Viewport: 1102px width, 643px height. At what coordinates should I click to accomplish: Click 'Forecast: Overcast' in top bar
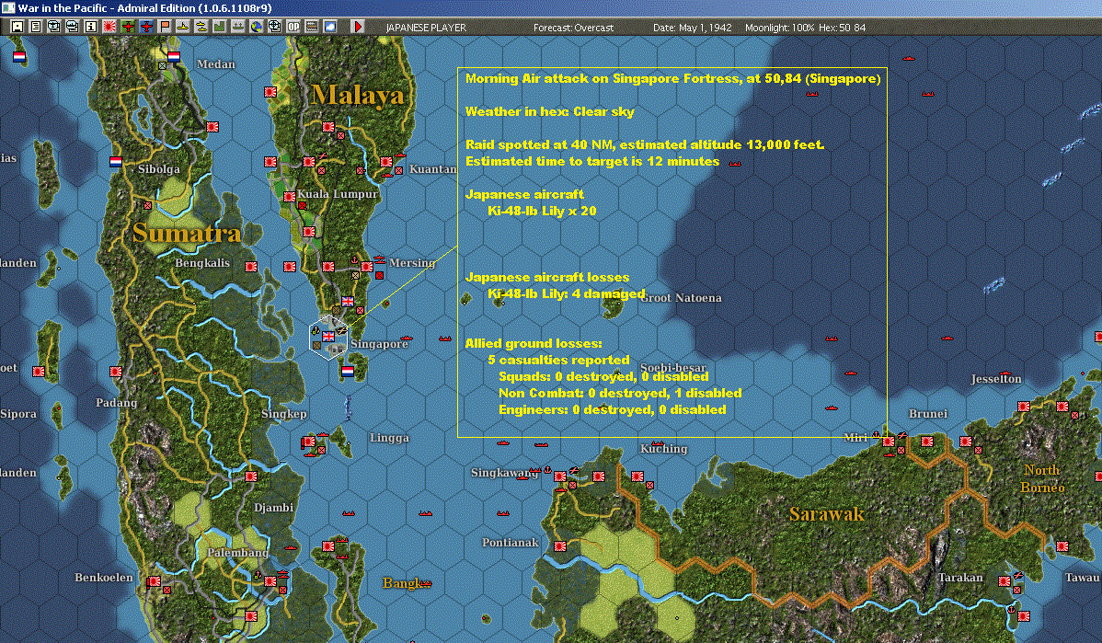(x=573, y=28)
